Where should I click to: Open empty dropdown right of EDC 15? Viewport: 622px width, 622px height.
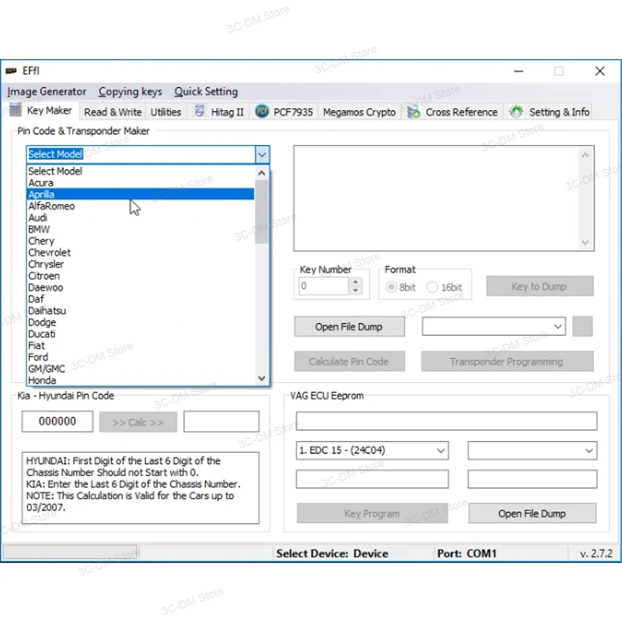coord(532,450)
